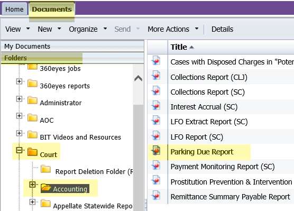Click the LFO Extract Report (SC) icon
Image resolution: width=294 pixels, height=211 pixels.
pyautogui.click(x=156, y=121)
